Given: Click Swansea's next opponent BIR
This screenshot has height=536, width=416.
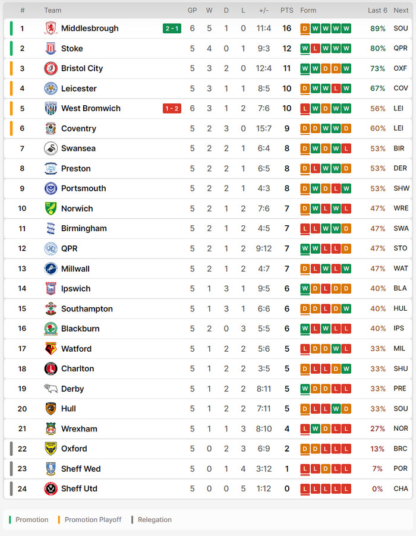Looking at the screenshot, I should click(401, 149).
